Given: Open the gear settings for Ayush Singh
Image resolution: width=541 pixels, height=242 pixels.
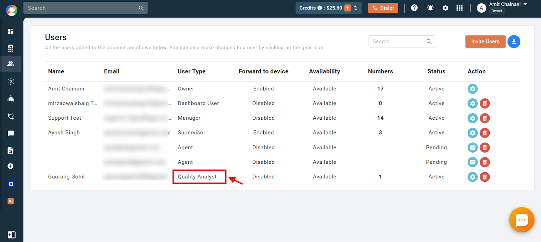Looking at the screenshot, I should tap(473, 133).
